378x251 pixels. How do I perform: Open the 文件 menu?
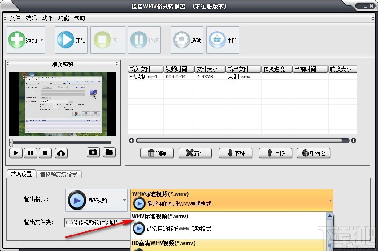[x=15, y=18]
